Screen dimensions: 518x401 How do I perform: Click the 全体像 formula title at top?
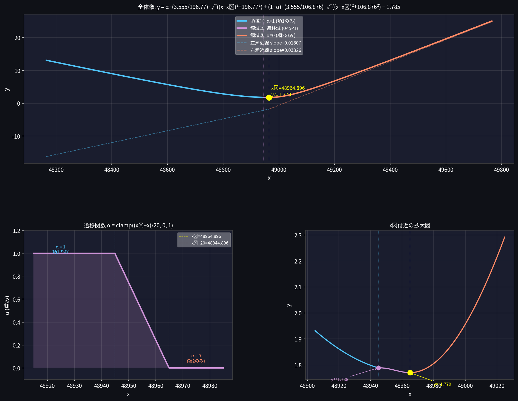click(x=269, y=7)
